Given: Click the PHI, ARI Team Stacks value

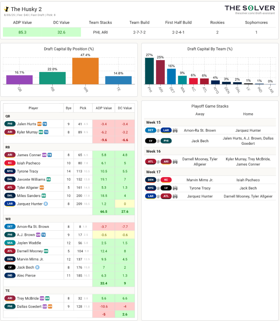Looking at the screenshot, I should point(100,32).
